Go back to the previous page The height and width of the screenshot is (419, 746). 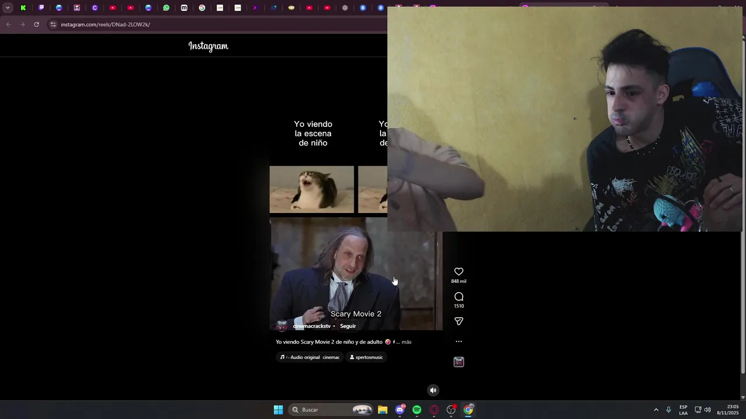[8, 24]
